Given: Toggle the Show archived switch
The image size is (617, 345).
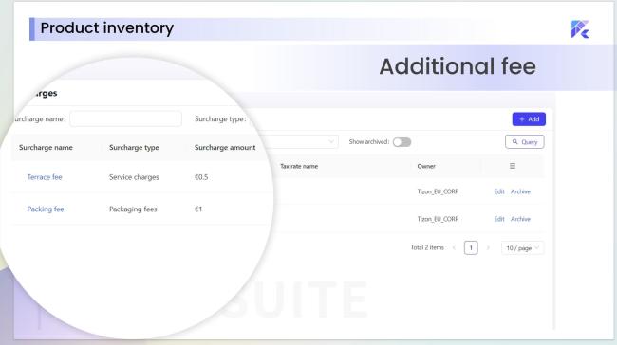Looking at the screenshot, I should 402,142.
